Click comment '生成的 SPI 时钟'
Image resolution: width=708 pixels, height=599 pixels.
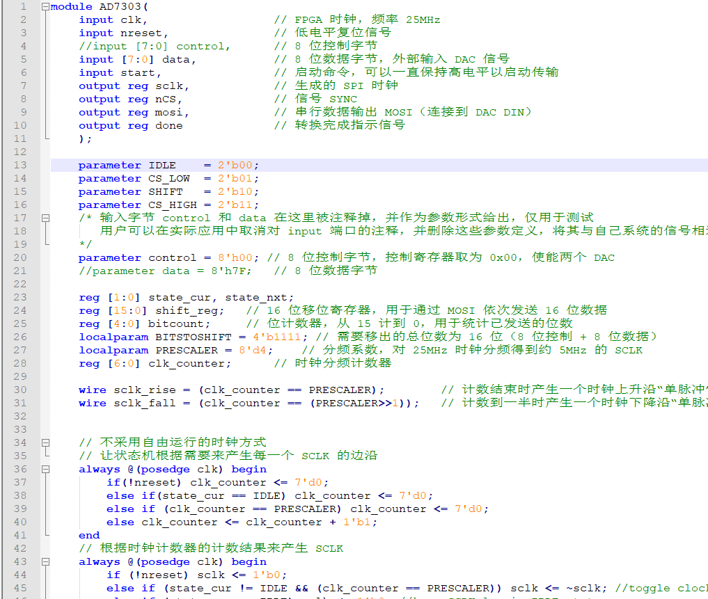click(x=346, y=86)
